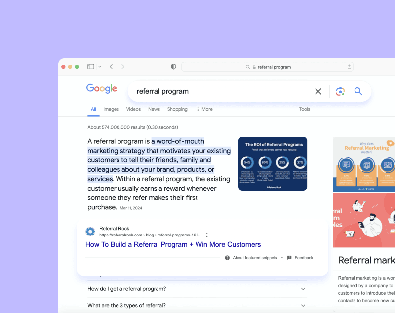Open the ROI of Referral Programs thumbnail

tap(273, 164)
